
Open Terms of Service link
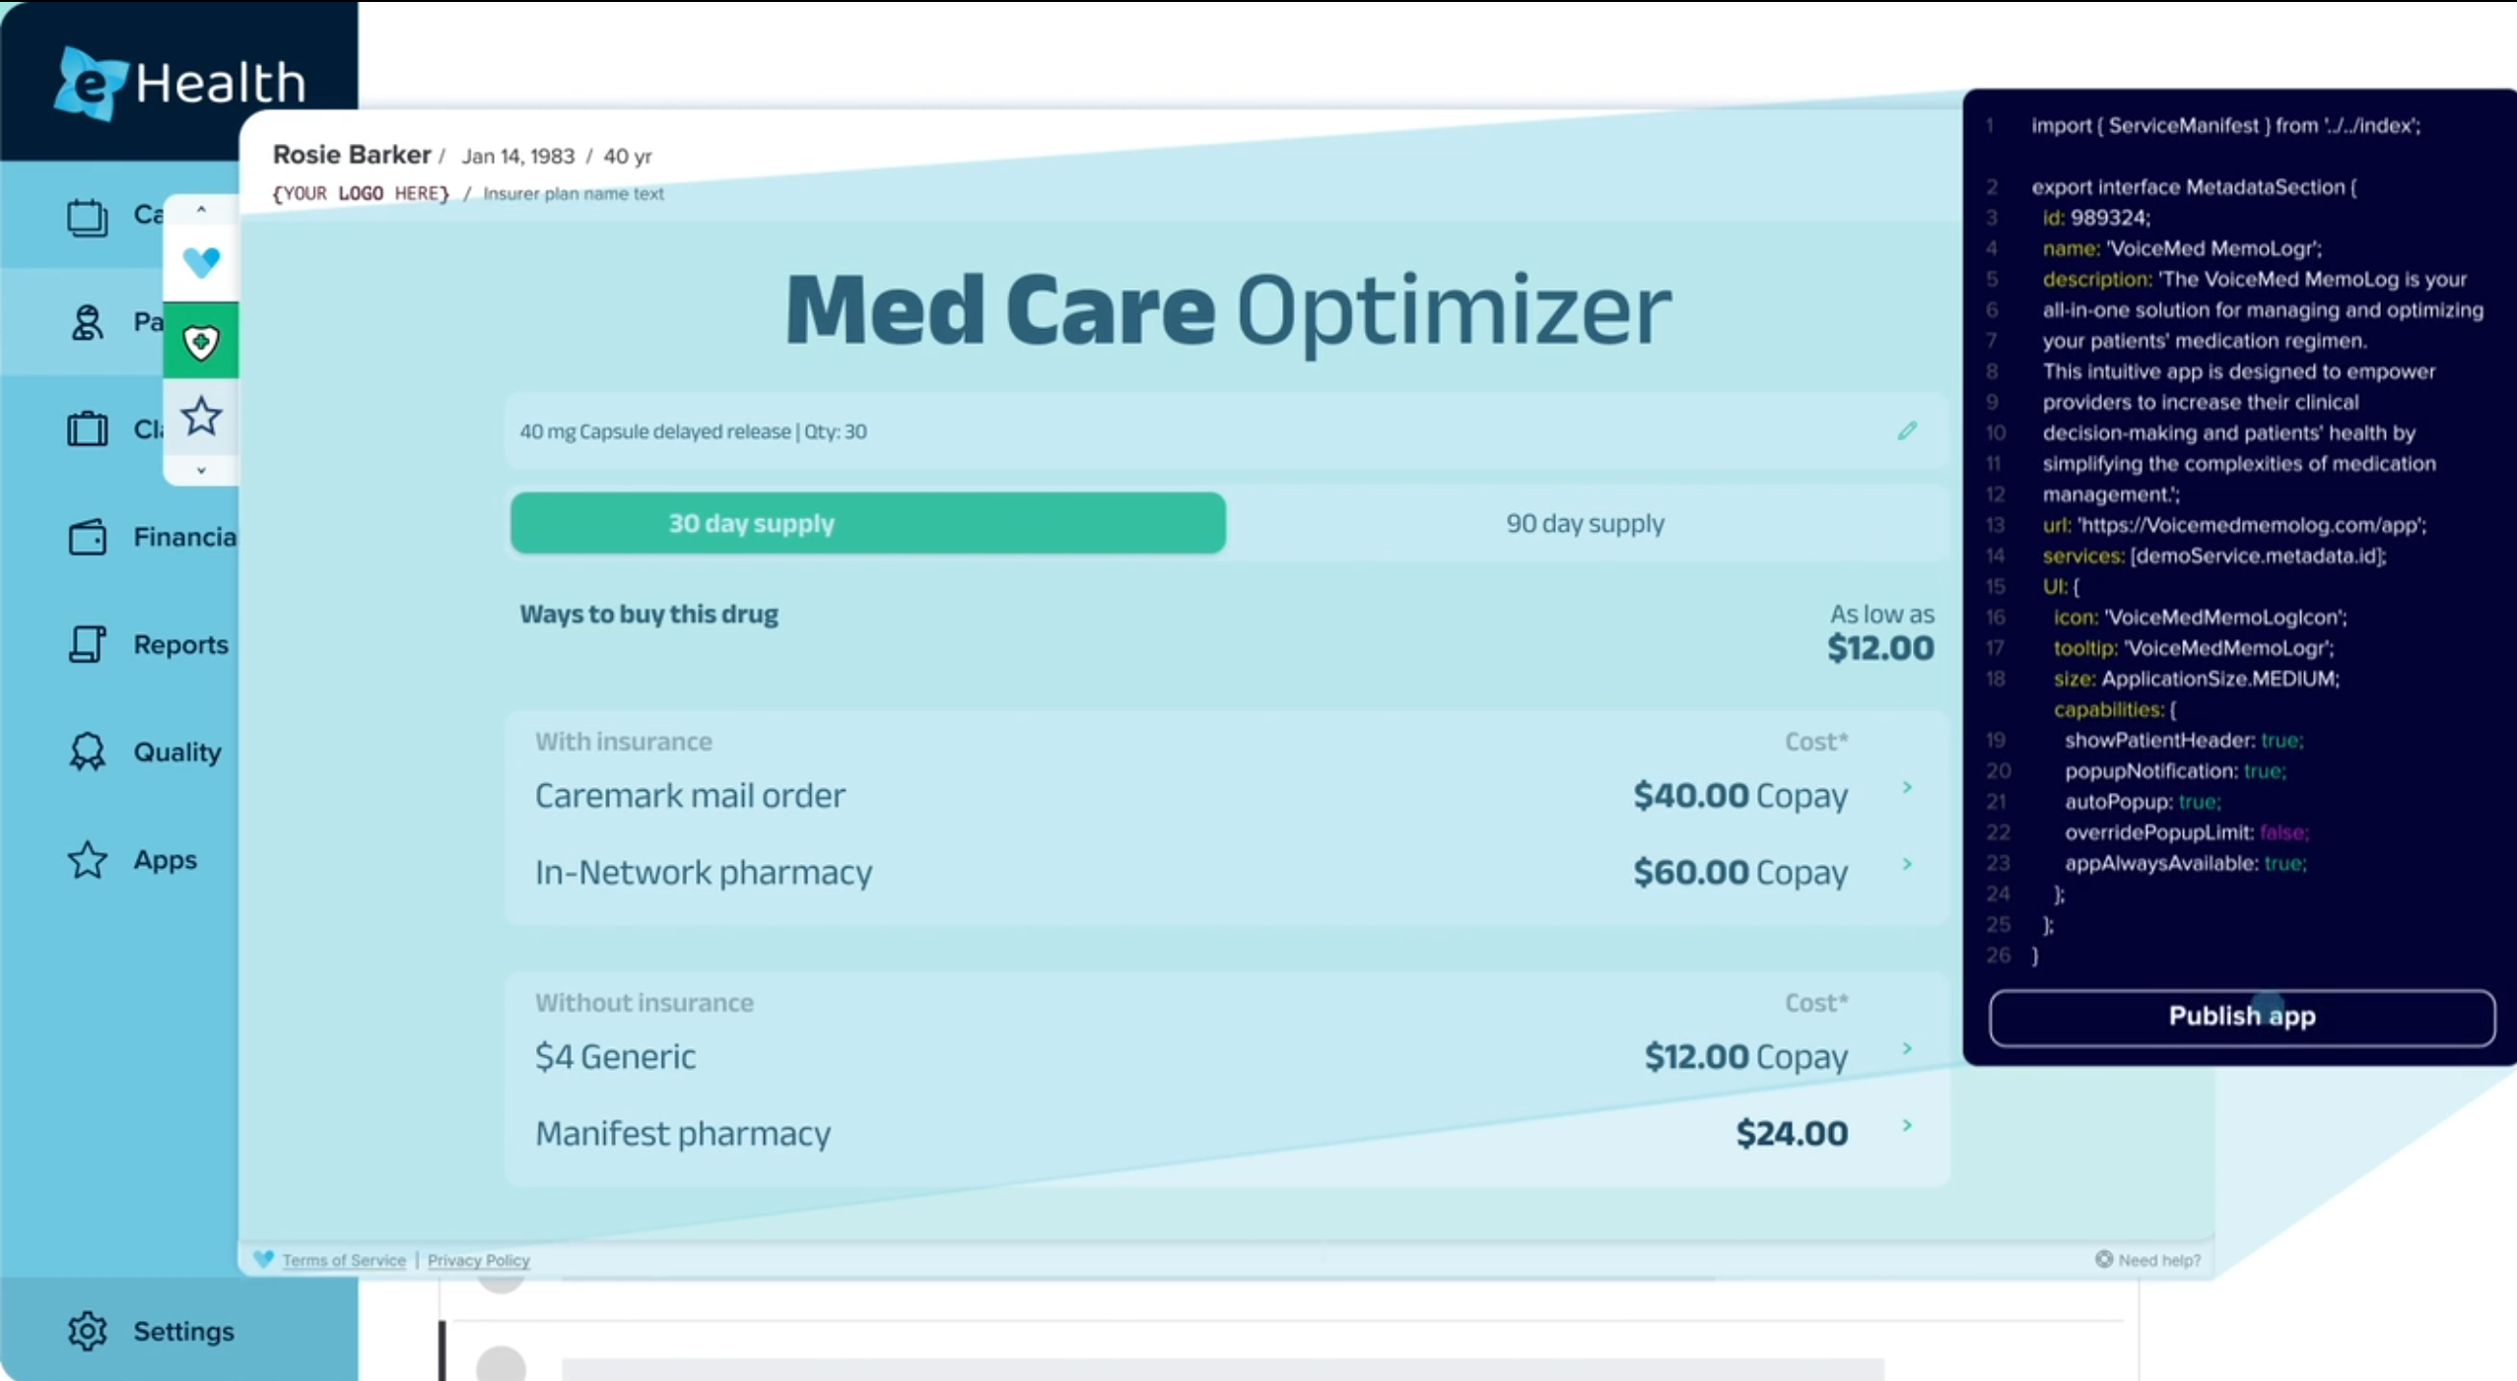coord(343,1260)
